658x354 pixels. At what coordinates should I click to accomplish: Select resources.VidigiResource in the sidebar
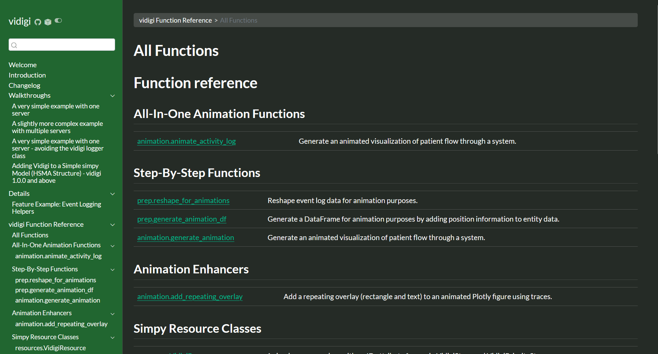coord(50,347)
